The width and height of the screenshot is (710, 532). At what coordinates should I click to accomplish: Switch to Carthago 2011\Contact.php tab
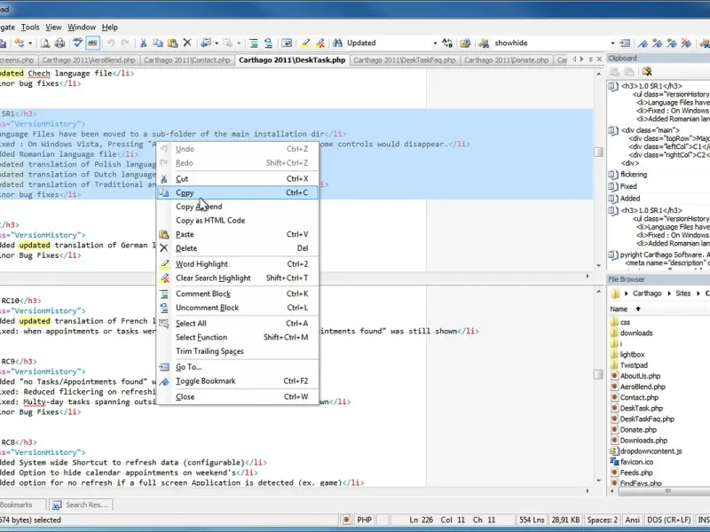(x=187, y=59)
